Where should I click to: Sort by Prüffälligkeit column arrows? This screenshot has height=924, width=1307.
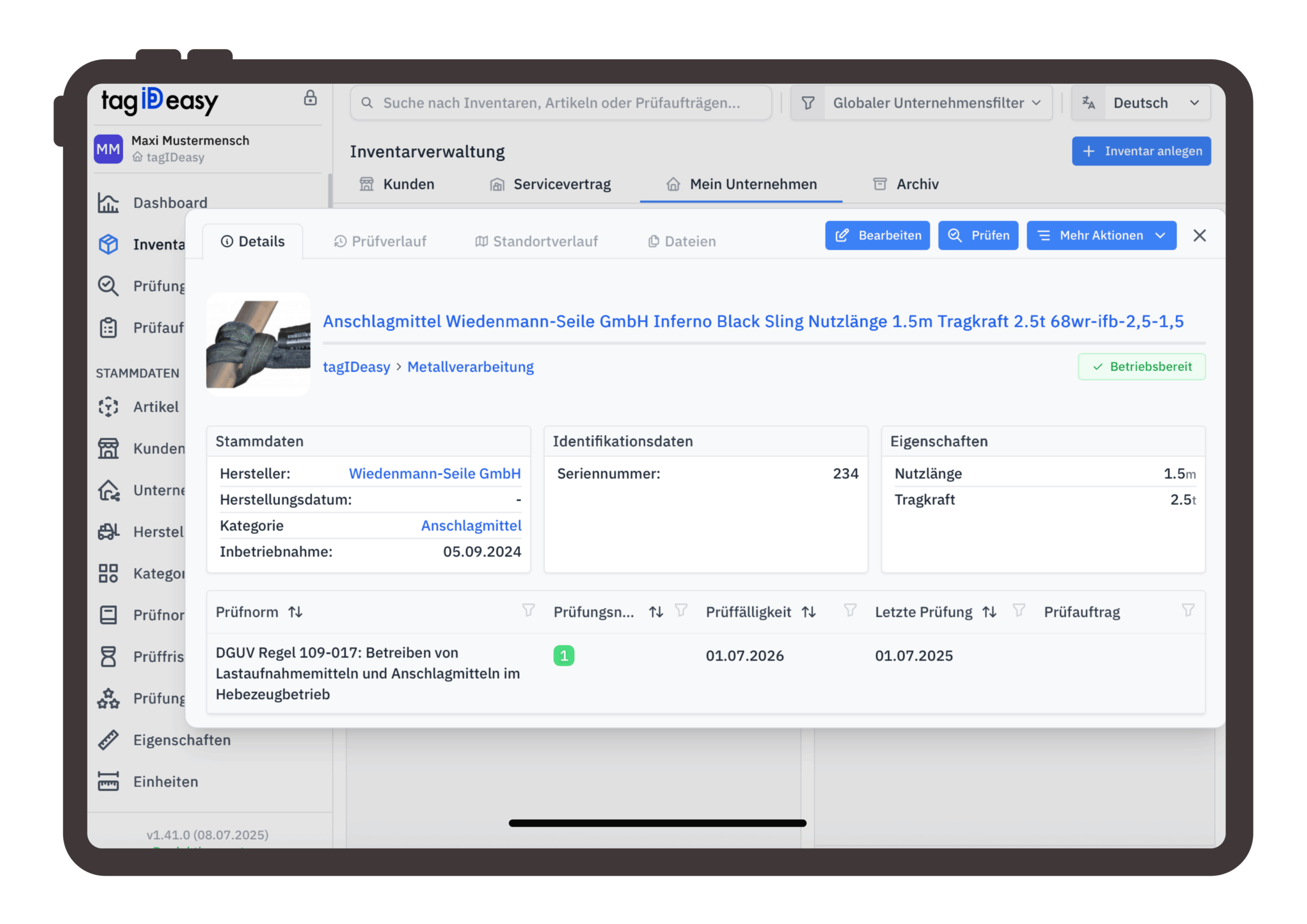(x=809, y=612)
